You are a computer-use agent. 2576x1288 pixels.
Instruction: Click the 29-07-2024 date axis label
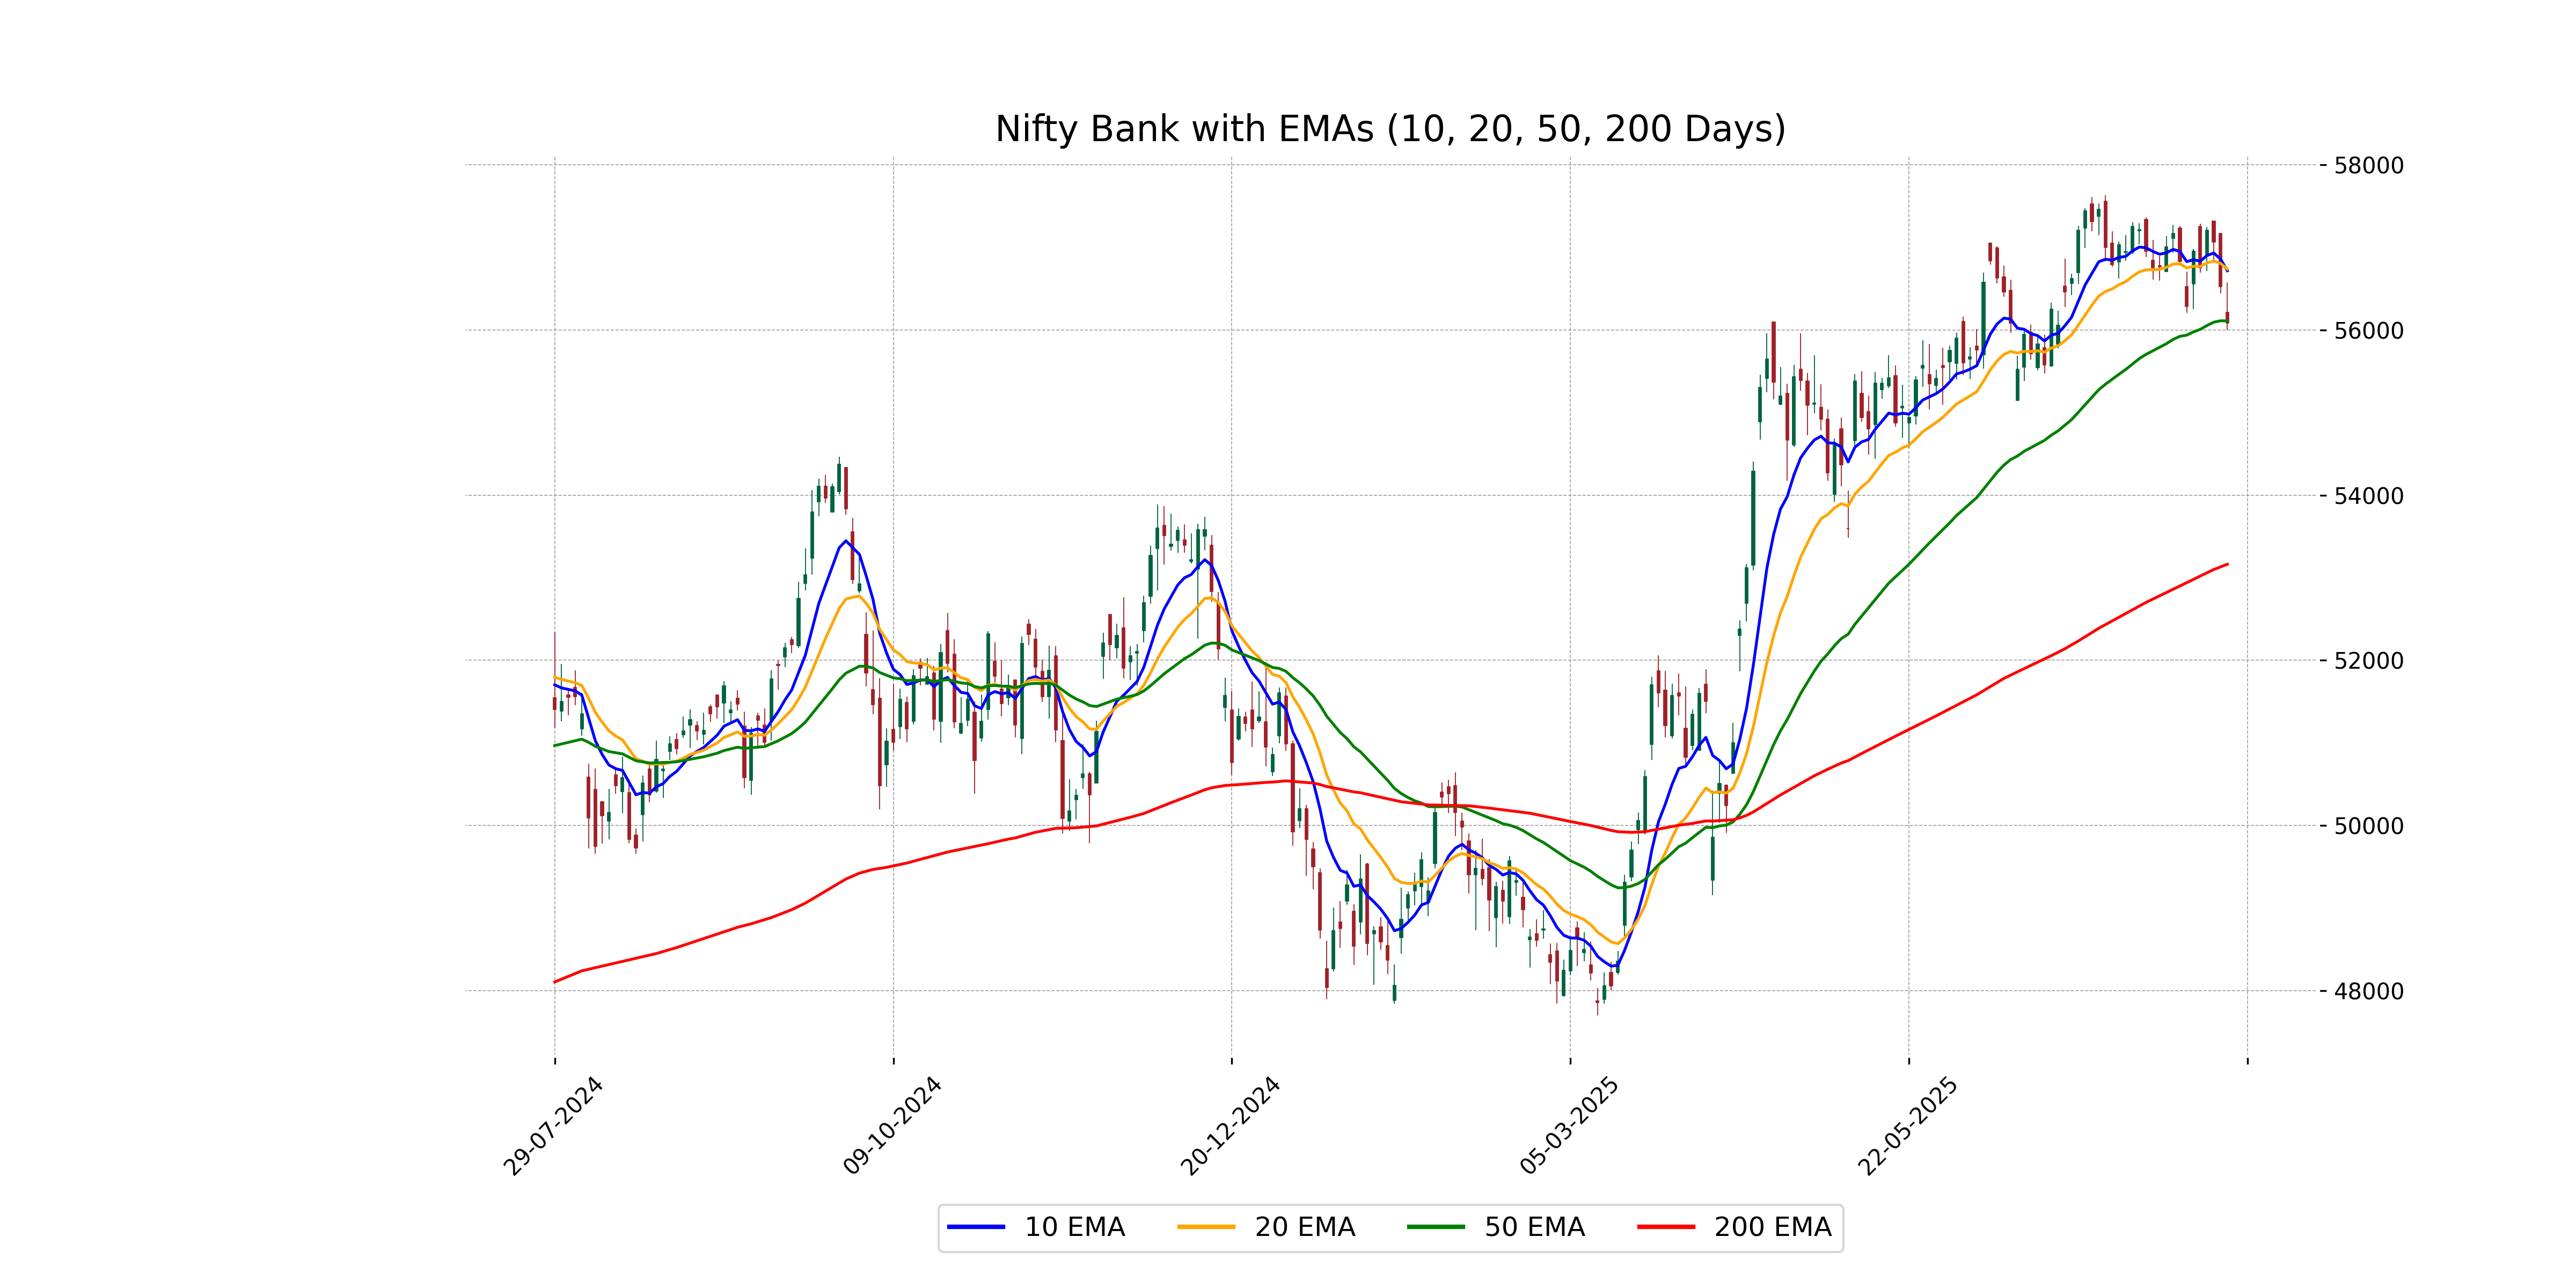click(553, 1126)
